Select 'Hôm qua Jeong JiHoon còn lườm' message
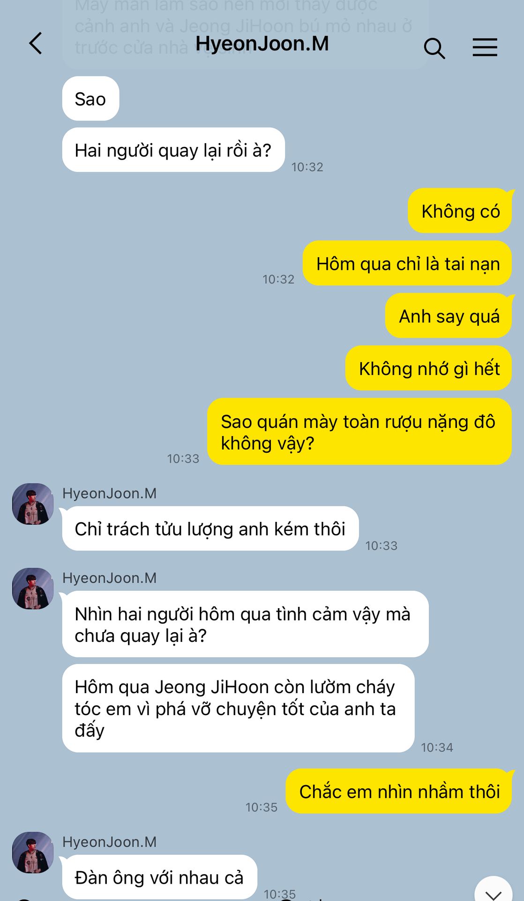The width and height of the screenshot is (524, 901). pyautogui.click(x=238, y=708)
